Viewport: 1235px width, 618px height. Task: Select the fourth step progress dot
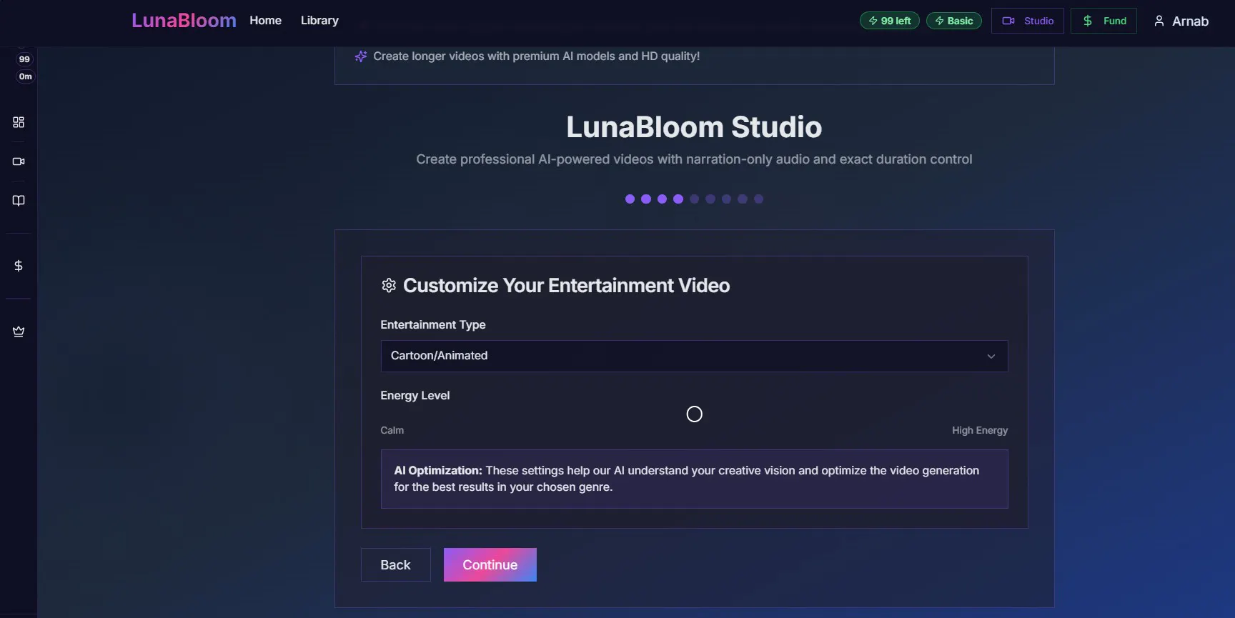[x=678, y=199]
